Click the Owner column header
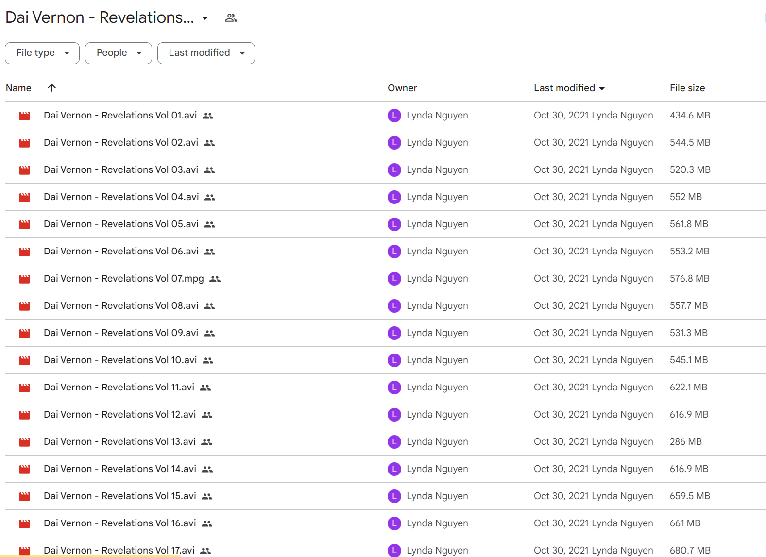The image size is (766, 557). [x=402, y=88]
